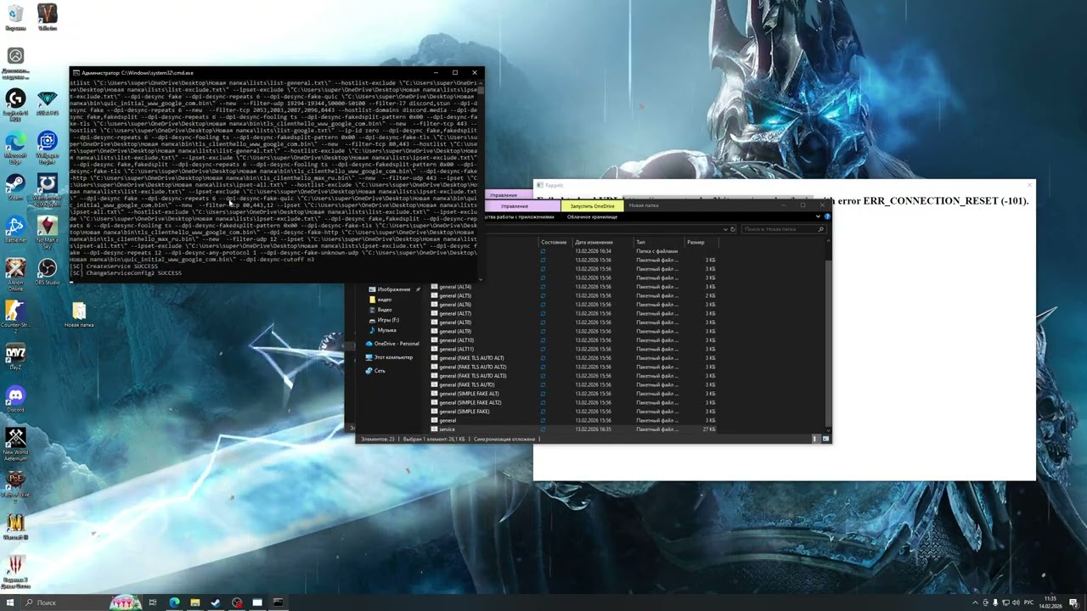The width and height of the screenshot is (1087, 611).
Task: Sort files by Состояние column header
Action: pyautogui.click(x=554, y=243)
